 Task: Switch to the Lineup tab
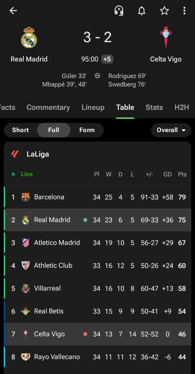pos(93,108)
